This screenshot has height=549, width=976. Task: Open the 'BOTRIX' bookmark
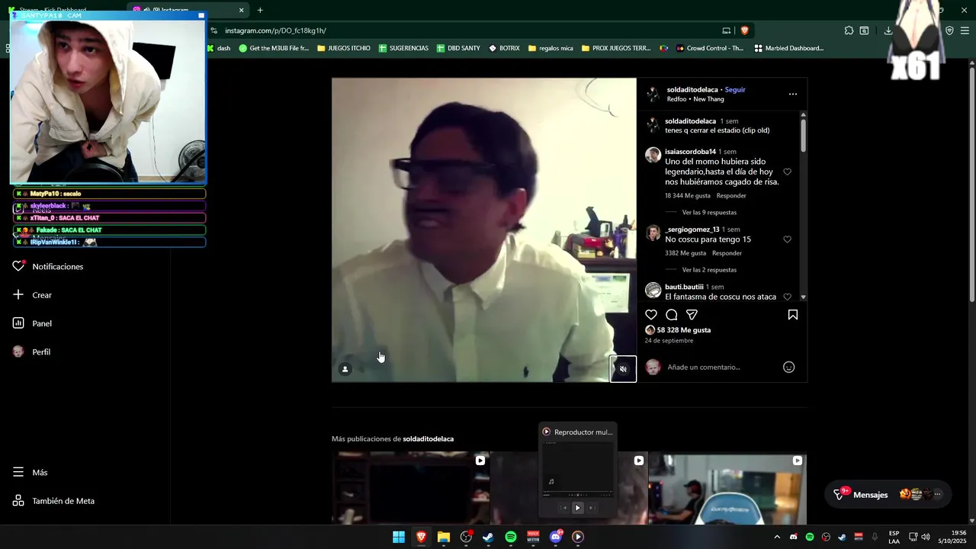(504, 48)
